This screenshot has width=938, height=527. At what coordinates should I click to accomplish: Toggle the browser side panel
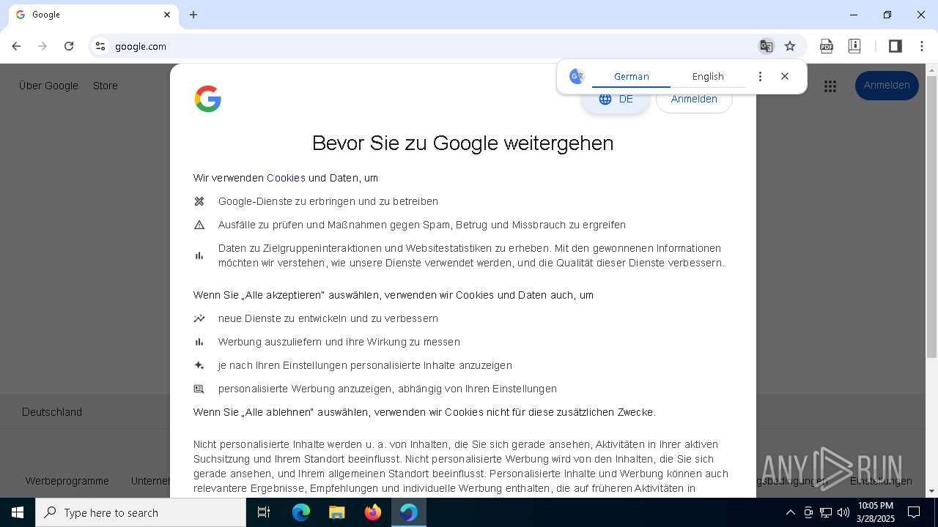click(x=895, y=46)
